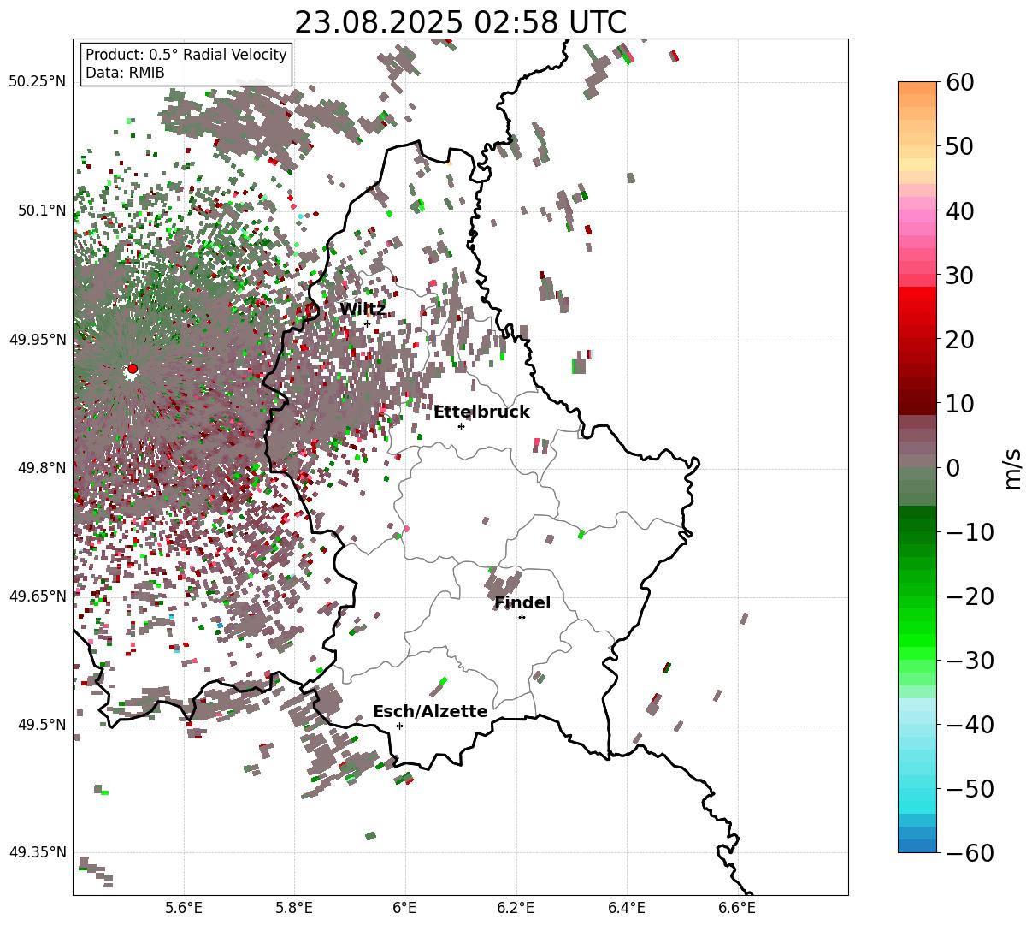Click the 49.35°N latitude tick label
The width and height of the screenshot is (1032, 925).
(37, 852)
